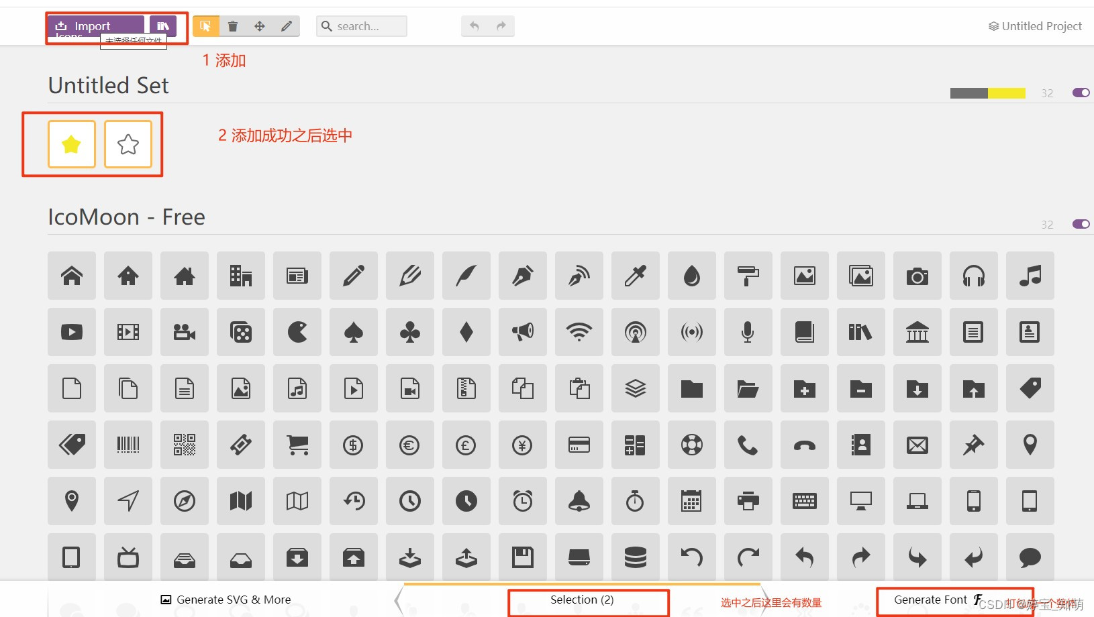Choose the Delete trash tool
The image size is (1094, 617).
(233, 26)
